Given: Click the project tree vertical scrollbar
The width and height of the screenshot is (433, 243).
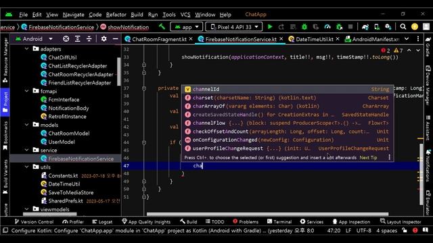Looking at the screenshot, I should click(119, 72).
